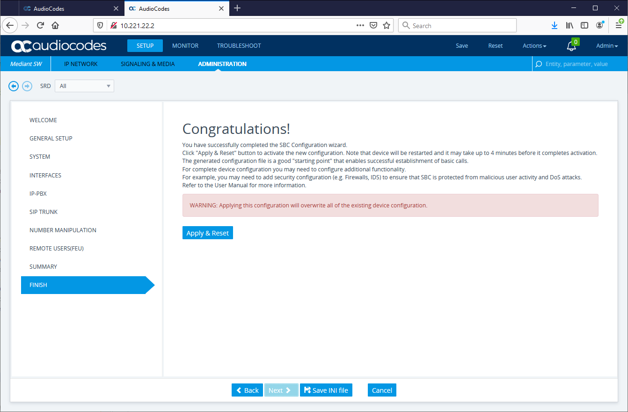Select the SIGNALING & MEDIA tab
Image resolution: width=628 pixels, height=412 pixels.
point(148,64)
